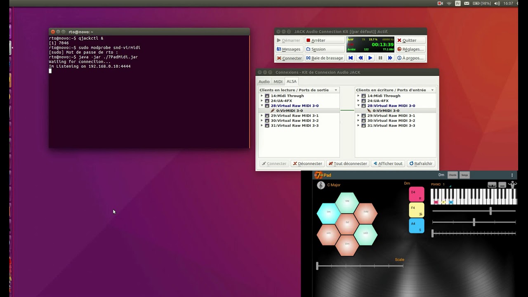Pause the JACK transport
This screenshot has height=297, width=528.
coord(380,58)
